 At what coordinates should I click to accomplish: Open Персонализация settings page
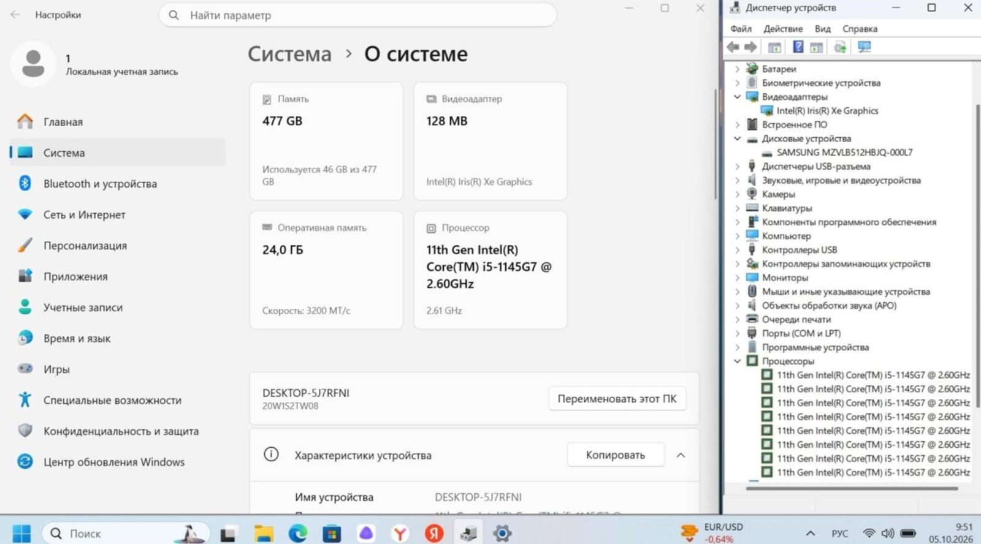point(118,246)
